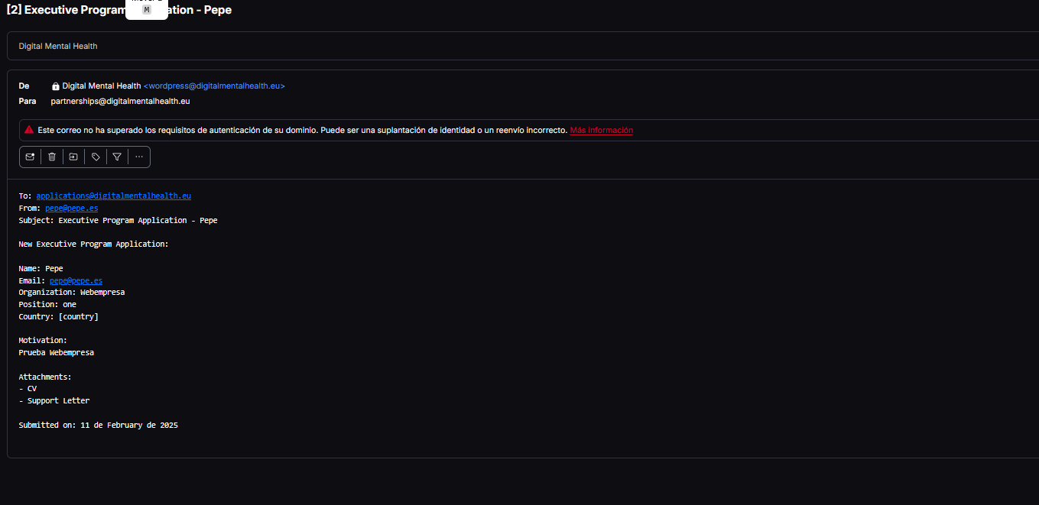This screenshot has width=1039, height=505.
Task: Open applications@digitalmentalhealth.eu link in To line
Action: tap(114, 196)
